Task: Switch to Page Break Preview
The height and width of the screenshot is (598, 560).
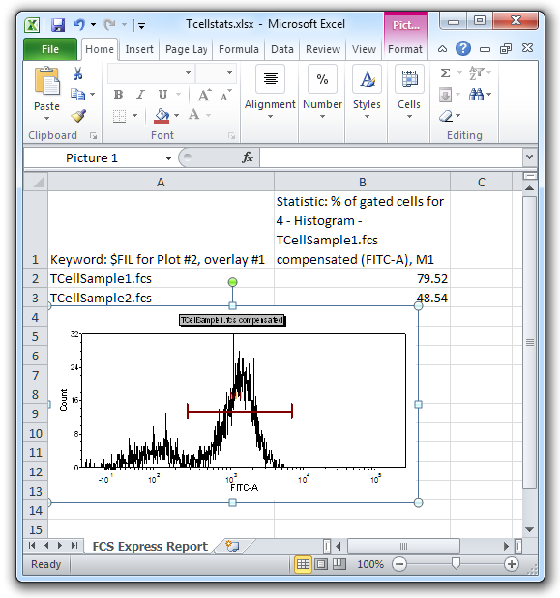Action: click(x=339, y=564)
